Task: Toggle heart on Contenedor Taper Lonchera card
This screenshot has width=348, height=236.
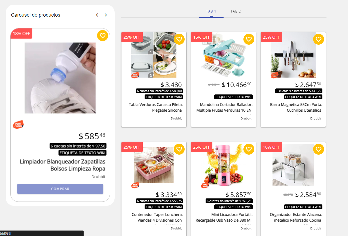Action: pyautogui.click(x=179, y=149)
